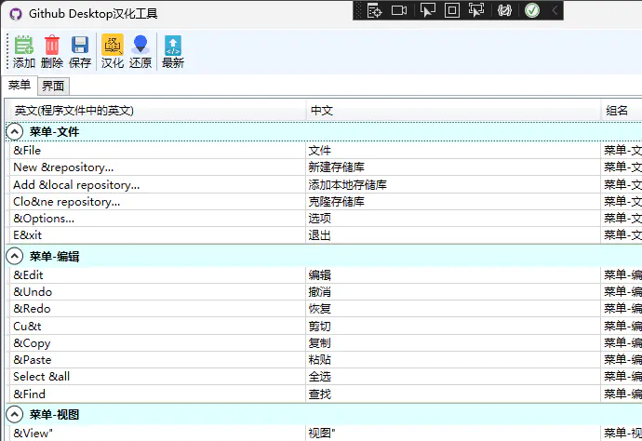Collapse the 菜单-文件 group
642x441 pixels.
tap(14, 132)
